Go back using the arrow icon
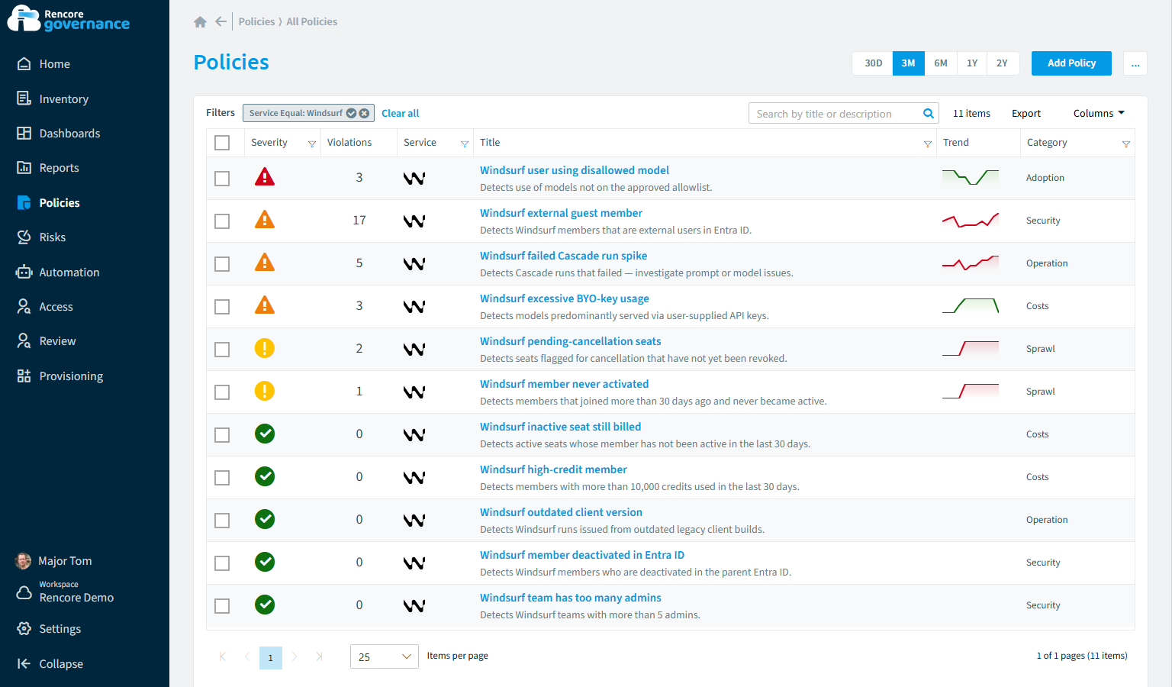The width and height of the screenshot is (1172, 687). [x=221, y=21]
